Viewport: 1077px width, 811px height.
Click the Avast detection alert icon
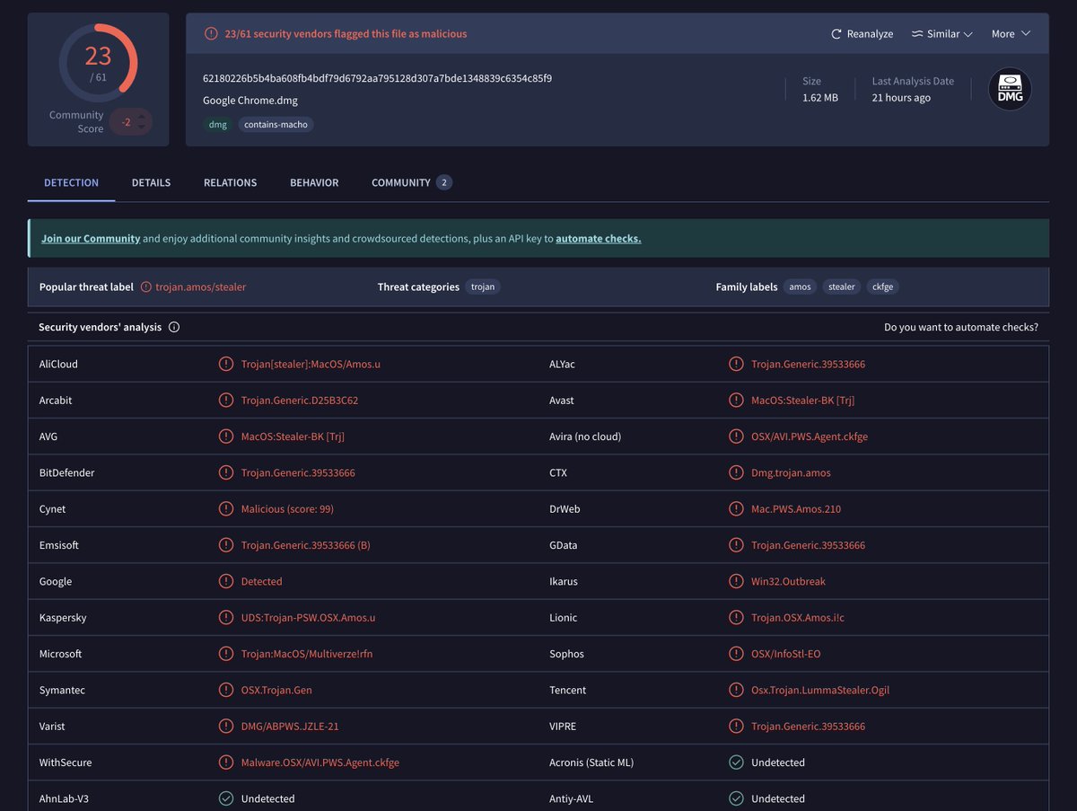tap(736, 401)
